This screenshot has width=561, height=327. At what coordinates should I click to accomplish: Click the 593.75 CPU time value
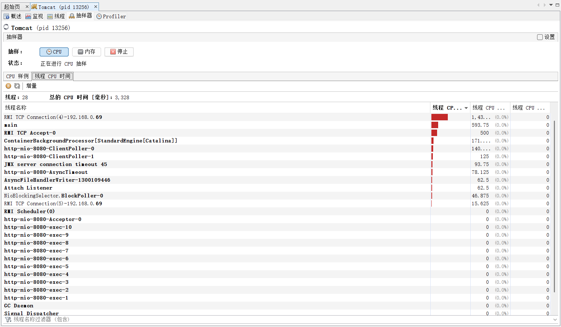480,125
